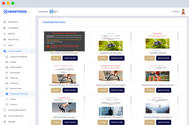Open Video Games menu item
Viewport: 189px width, 125px height.
coord(17,67)
